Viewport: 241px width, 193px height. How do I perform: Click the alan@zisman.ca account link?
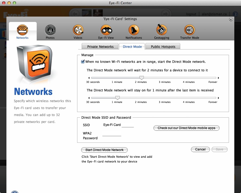[x=214, y=14]
